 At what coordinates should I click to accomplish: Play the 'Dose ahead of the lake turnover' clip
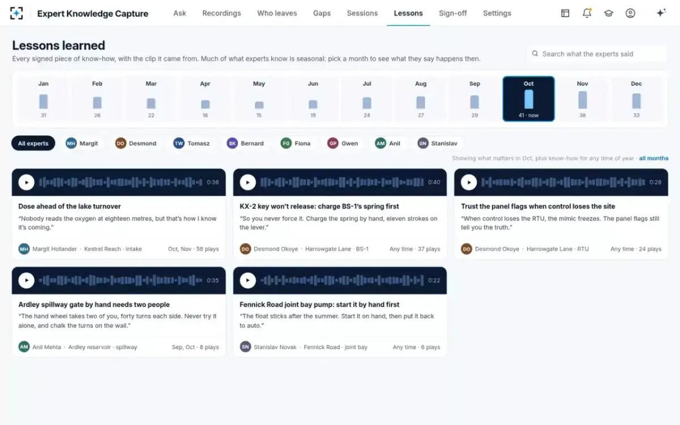27,182
